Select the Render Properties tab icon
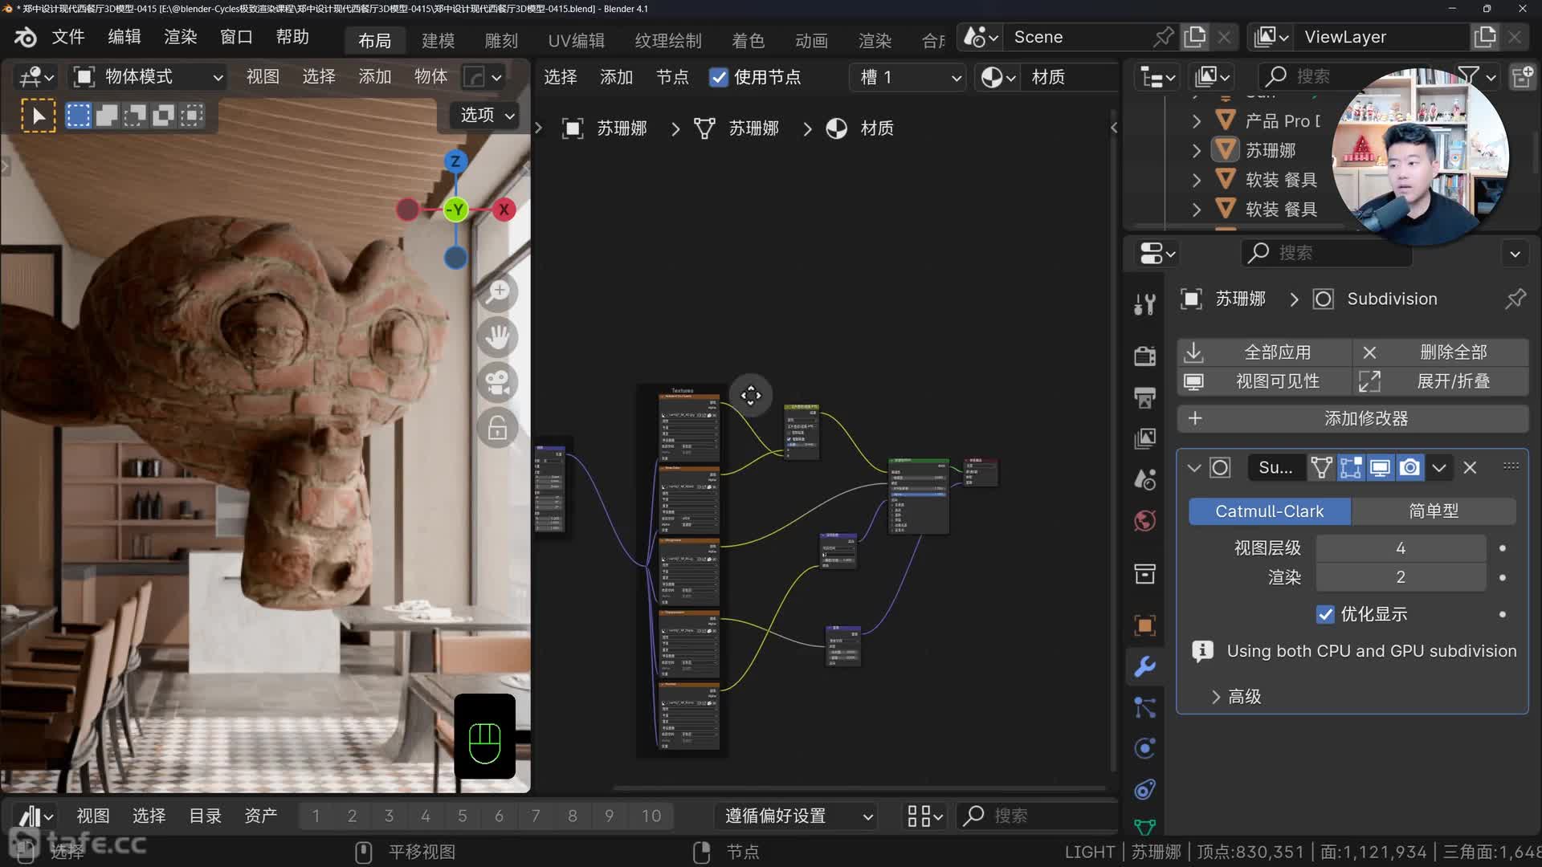The height and width of the screenshot is (867, 1542). [x=1144, y=356]
